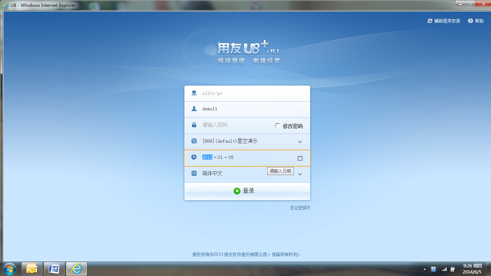Open the calendar picker icon
Image resolution: width=491 pixels, height=276 pixels.
point(300,158)
